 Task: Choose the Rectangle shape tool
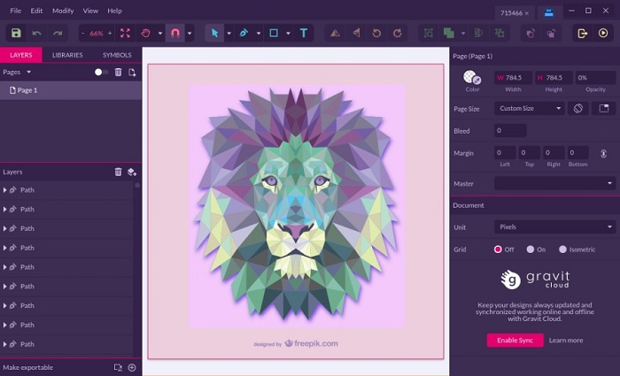pos(274,34)
